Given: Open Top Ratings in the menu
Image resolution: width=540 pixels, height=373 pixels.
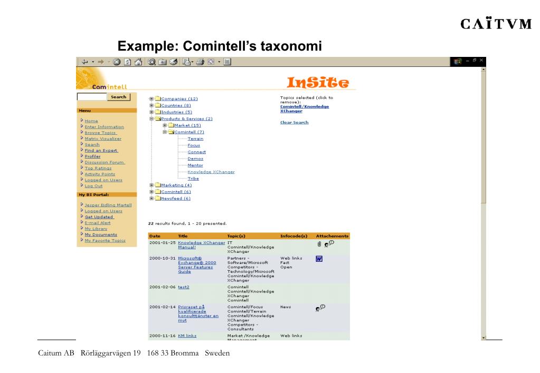Looking at the screenshot, I should tap(98, 168).
